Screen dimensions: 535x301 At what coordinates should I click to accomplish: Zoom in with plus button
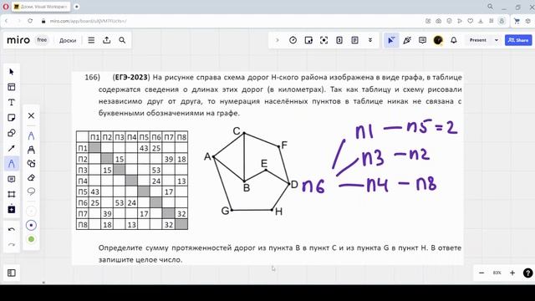tap(512, 273)
